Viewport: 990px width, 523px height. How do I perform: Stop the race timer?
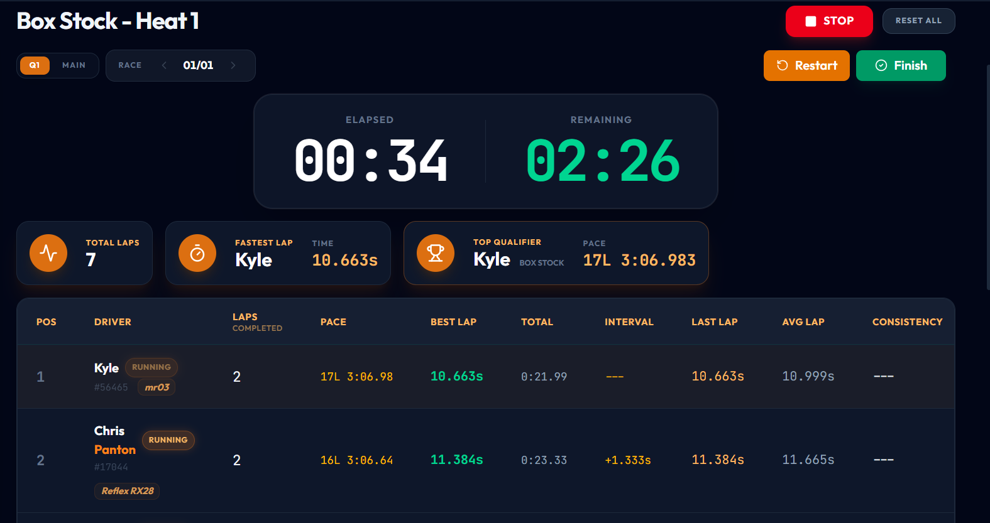click(x=829, y=21)
